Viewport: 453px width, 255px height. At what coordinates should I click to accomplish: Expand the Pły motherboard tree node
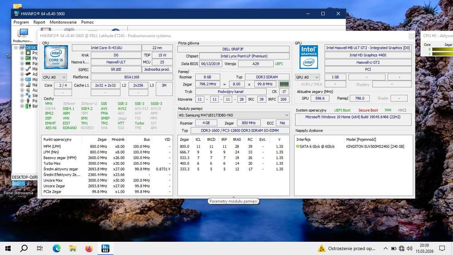(x=22, y=58)
